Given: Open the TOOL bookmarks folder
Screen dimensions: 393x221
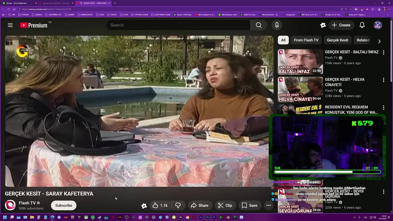Looking at the screenshot, I should coord(100,14).
